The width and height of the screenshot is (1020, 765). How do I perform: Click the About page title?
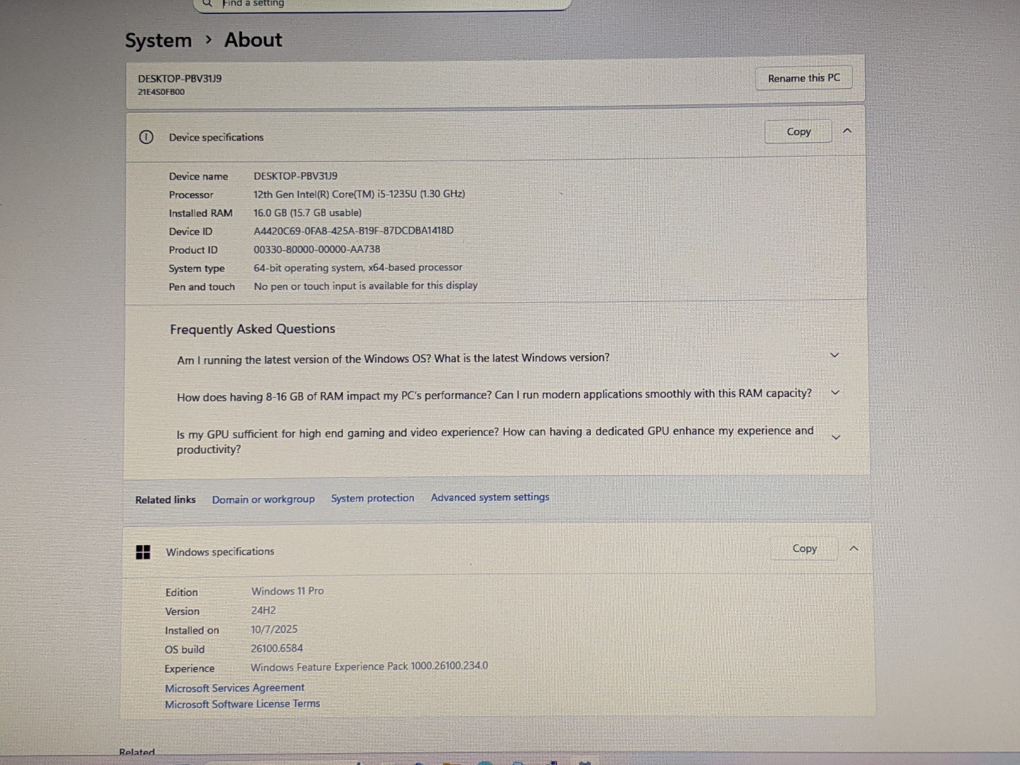tap(253, 40)
